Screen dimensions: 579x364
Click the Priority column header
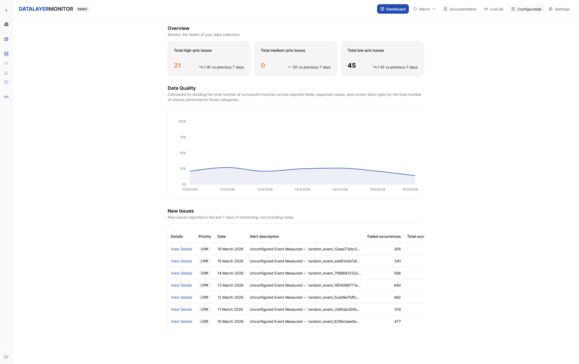205,236
